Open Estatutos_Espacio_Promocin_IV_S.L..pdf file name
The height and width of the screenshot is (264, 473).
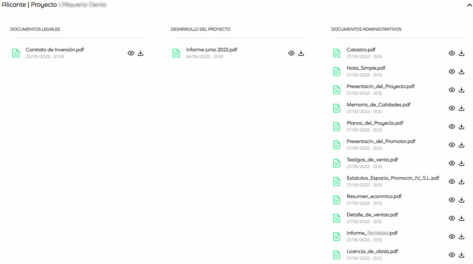393,178
